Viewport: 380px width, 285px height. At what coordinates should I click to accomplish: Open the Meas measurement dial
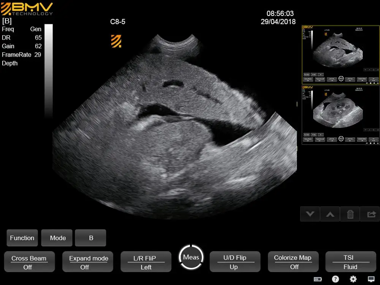point(191,257)
